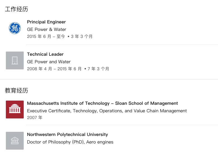
Task: Select the Technical Leader job title
Action: [x=45, y=54]
